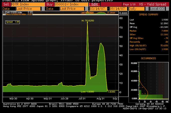
Task: Click the 5.2694 value in the upper mini chart
Action: tap(111, 13)
